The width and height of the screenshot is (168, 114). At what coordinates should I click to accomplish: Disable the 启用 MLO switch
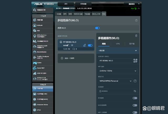pos(97,28)
